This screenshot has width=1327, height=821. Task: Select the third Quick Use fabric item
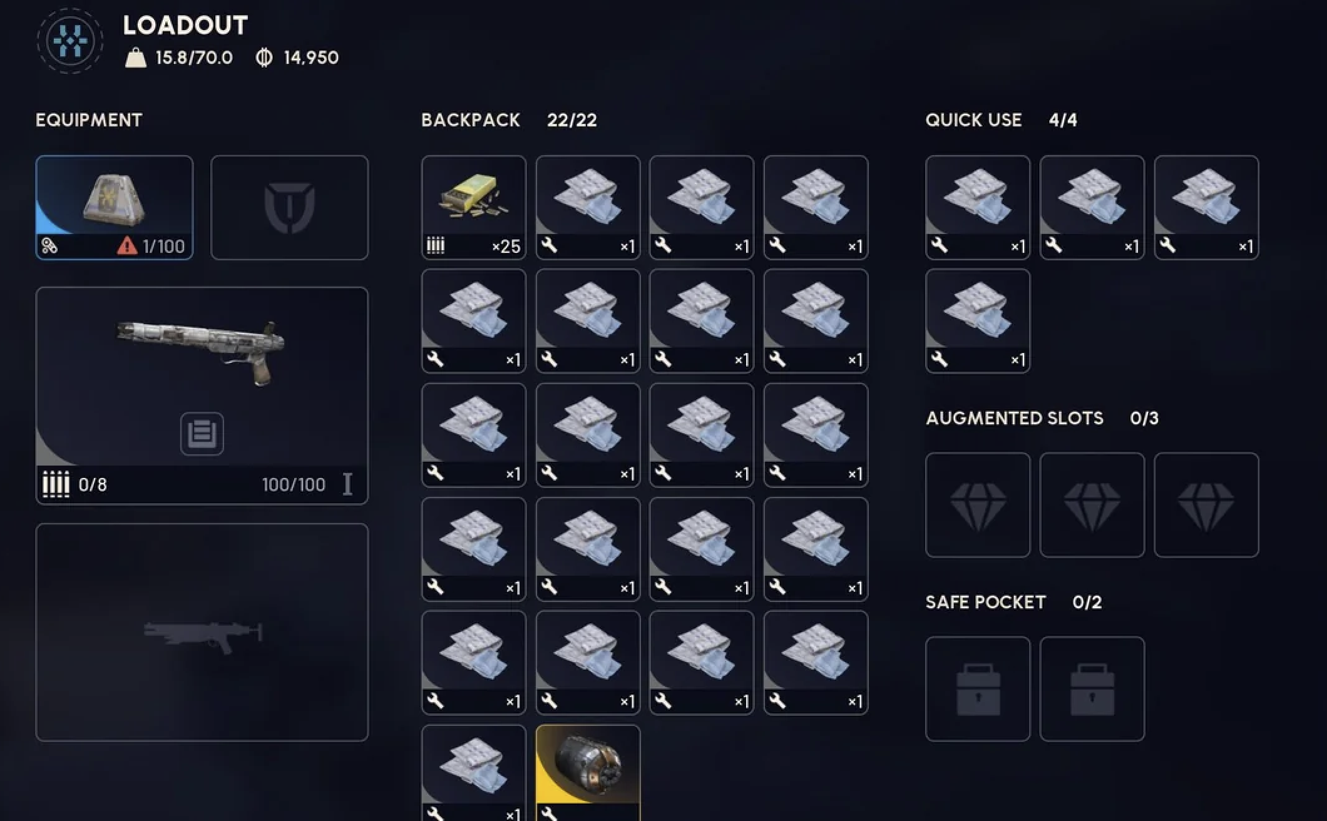tap(1206, 207)
